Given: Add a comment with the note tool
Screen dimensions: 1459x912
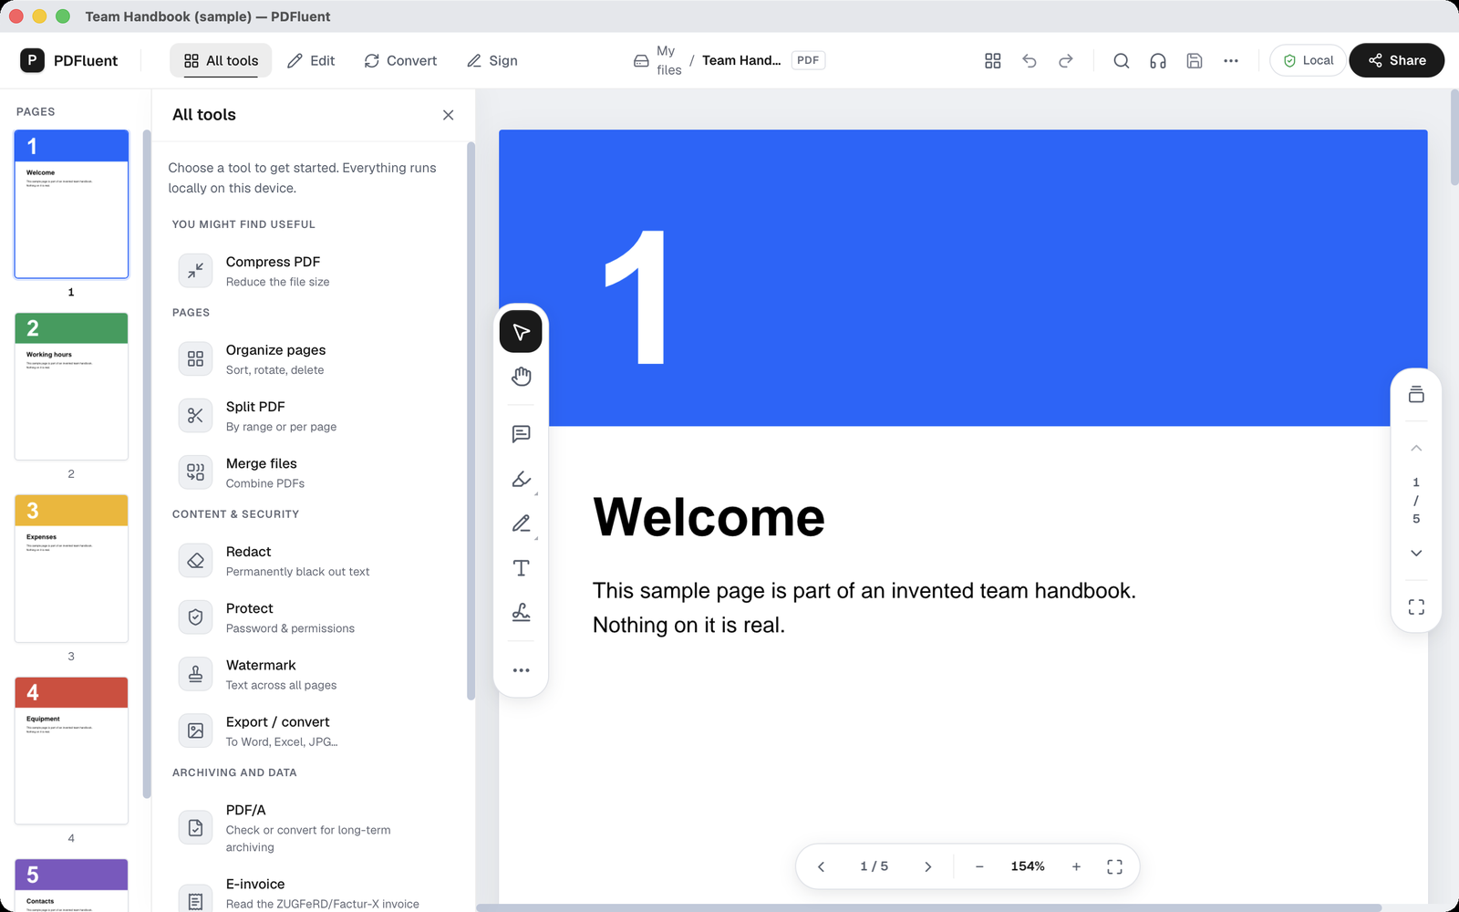Looking at the screenshot, I should 521,433.
